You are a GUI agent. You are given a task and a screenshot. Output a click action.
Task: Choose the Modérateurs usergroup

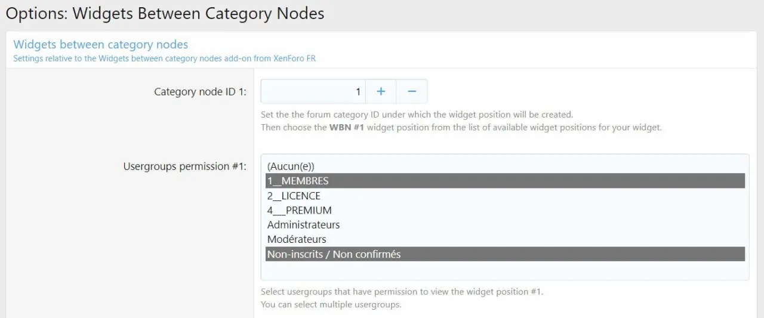click(x=297, y=239)
